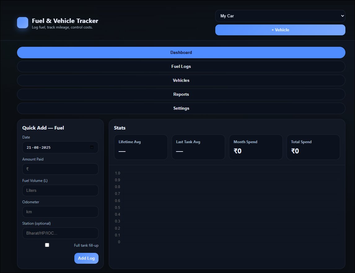The height and width of the screenshot is (273, 355).
Task: Click the Fuel & Vehicle Tracker title
Action: click(65, 21)
